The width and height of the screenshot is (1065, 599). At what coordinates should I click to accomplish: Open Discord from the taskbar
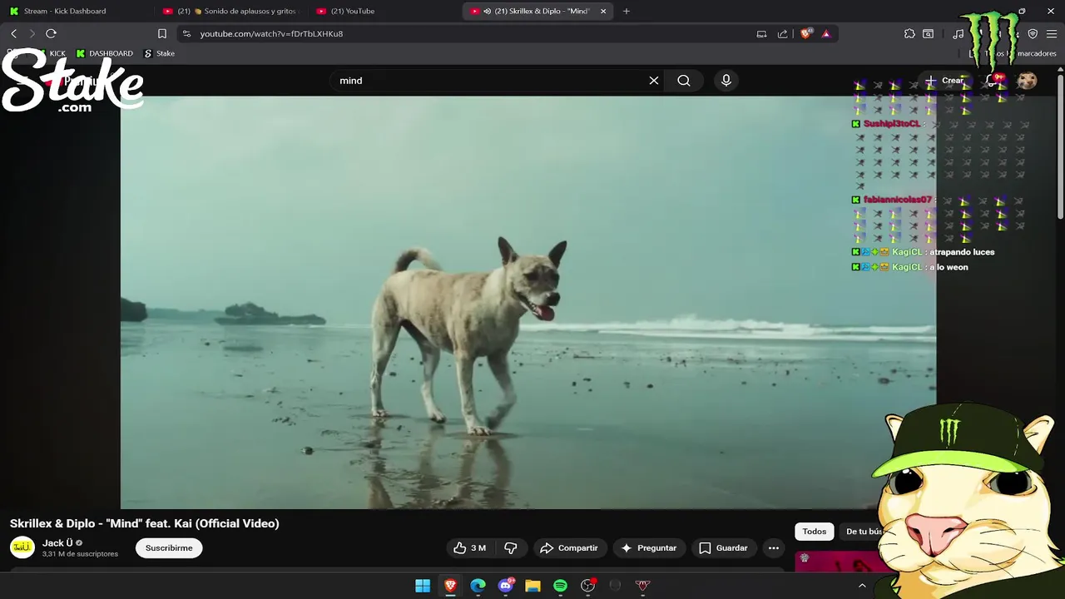(505, 586)
